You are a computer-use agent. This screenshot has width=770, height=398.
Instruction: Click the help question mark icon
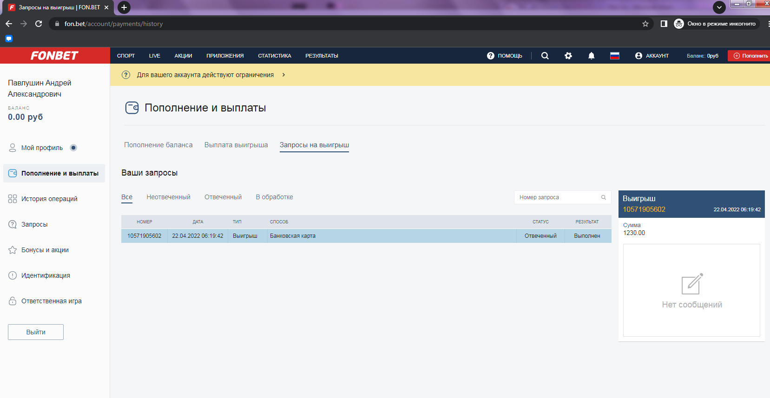(491, 56)
